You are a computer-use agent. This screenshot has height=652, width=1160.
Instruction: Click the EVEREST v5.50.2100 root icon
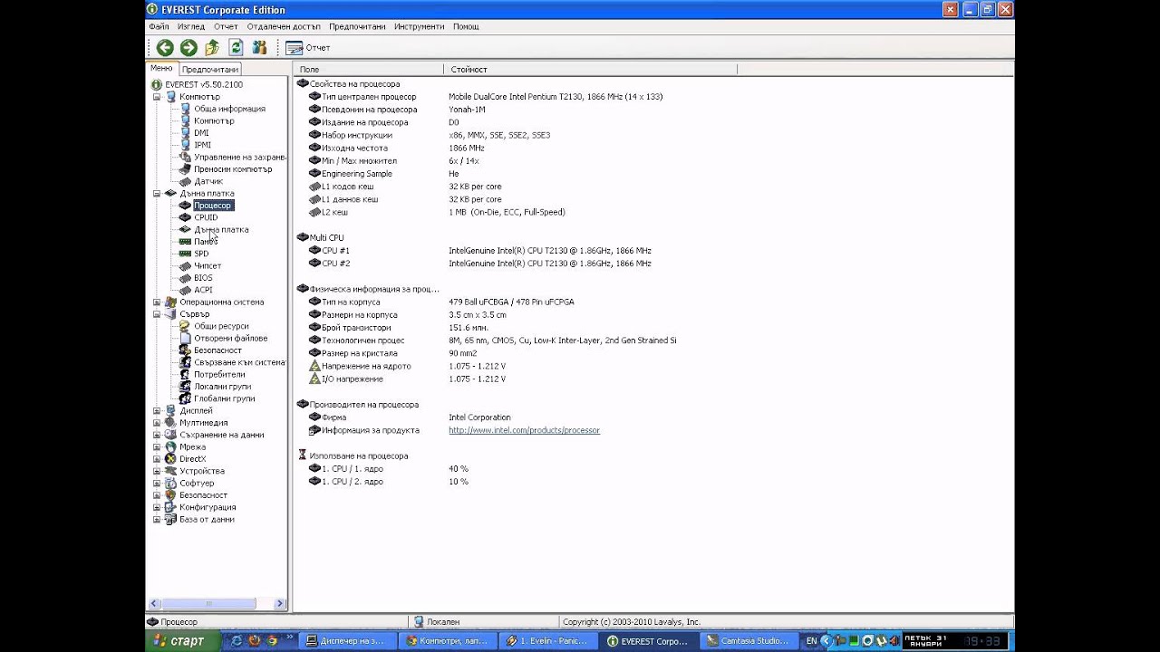(157, 84)
